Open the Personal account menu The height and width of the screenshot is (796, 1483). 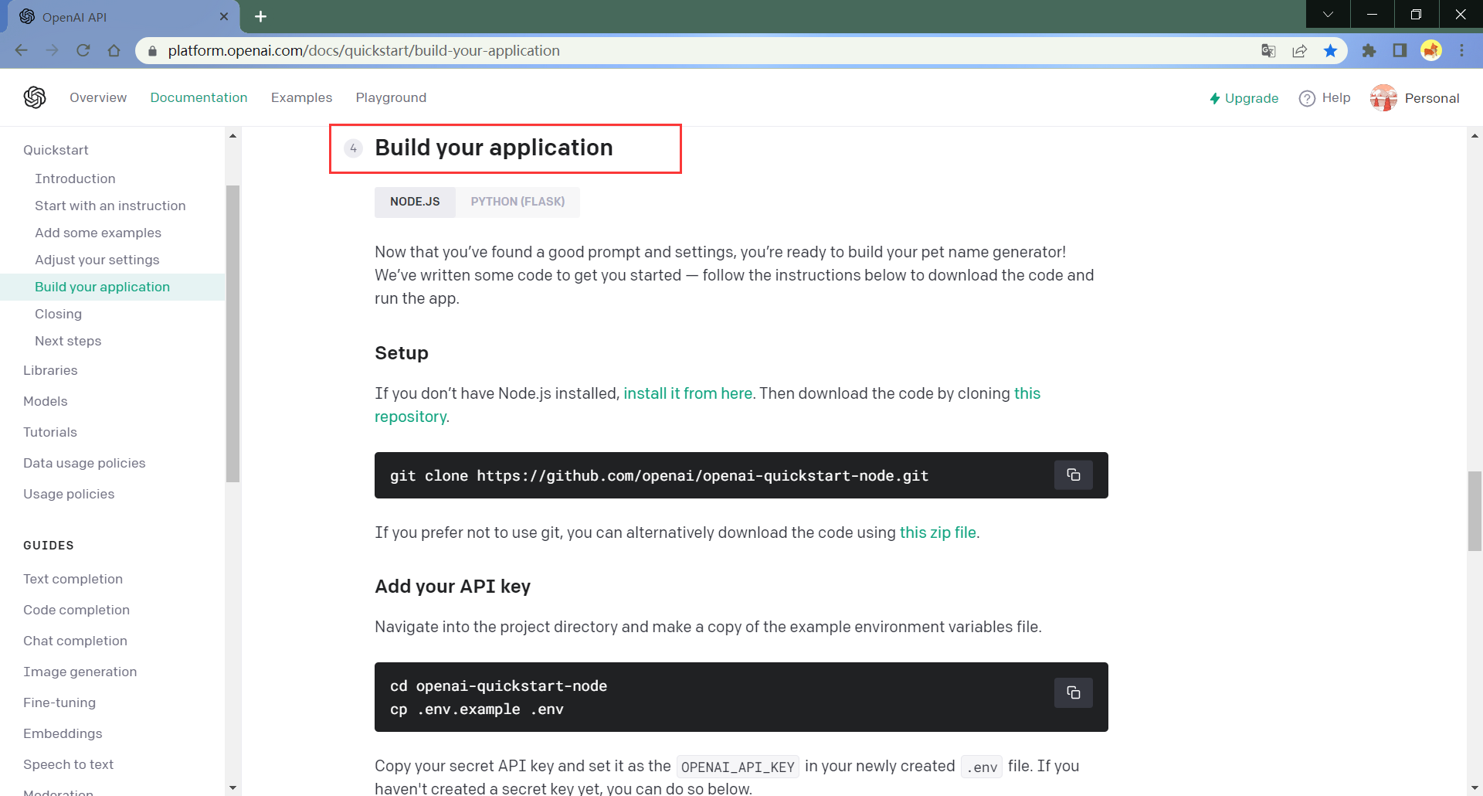pyautogui.click(x=1432, y=98)
